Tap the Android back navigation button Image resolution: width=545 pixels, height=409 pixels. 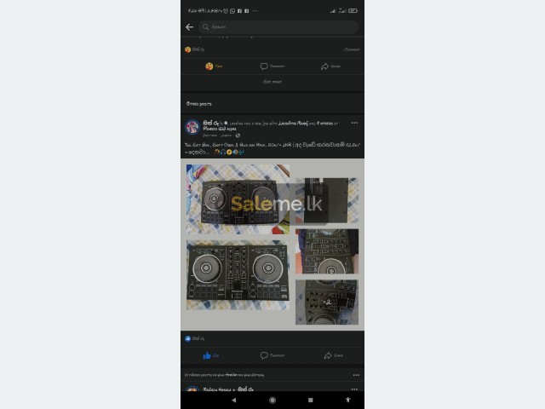click(x=234, y=400)
